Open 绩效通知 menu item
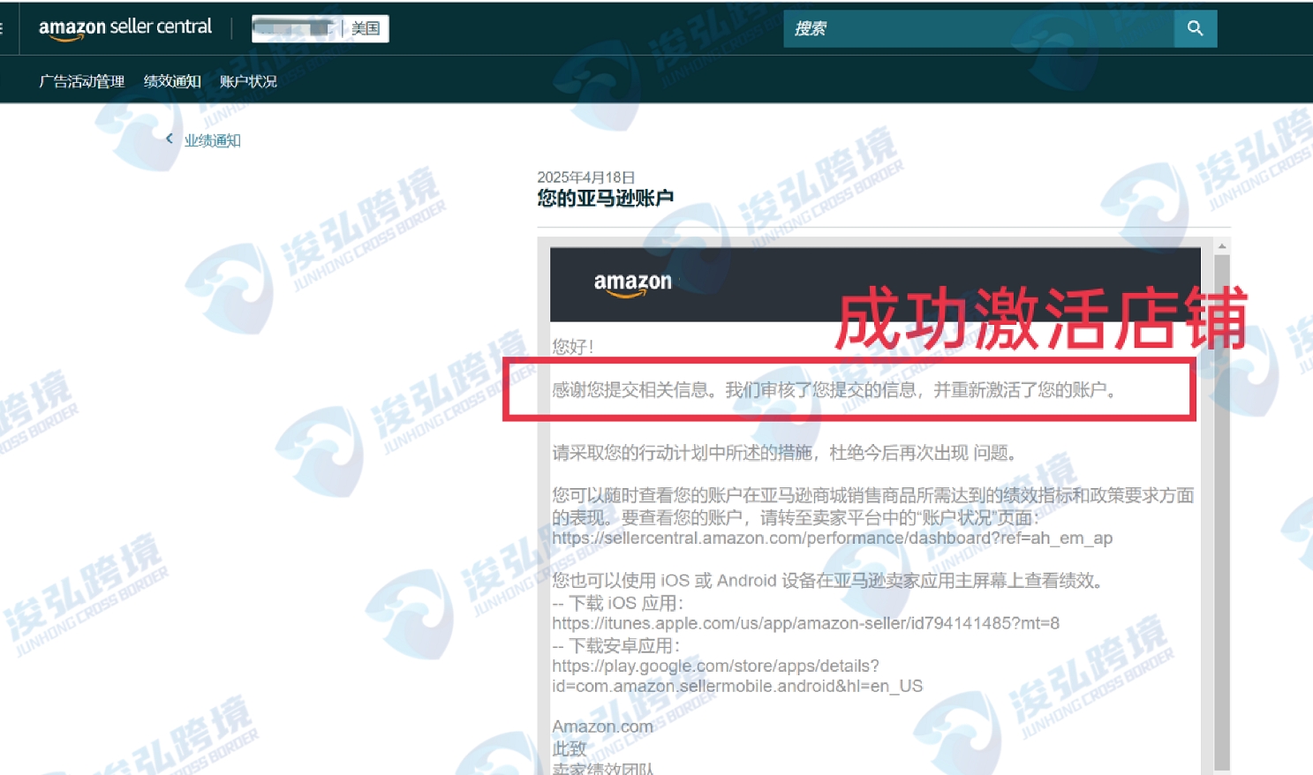 172,81
